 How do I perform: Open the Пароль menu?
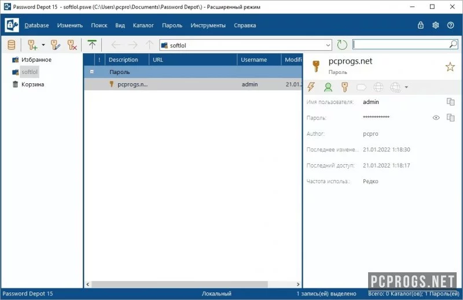[172, 25]
